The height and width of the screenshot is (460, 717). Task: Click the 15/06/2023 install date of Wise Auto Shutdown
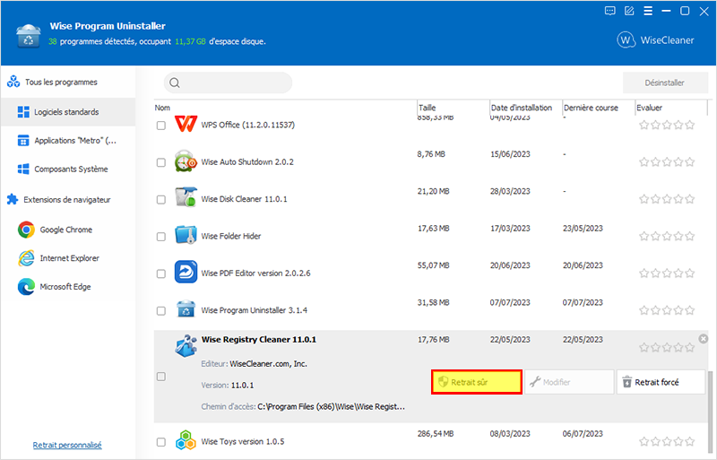[510, 154]
